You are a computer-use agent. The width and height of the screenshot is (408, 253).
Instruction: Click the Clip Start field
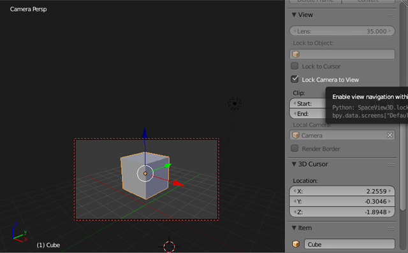pos(307,103)
